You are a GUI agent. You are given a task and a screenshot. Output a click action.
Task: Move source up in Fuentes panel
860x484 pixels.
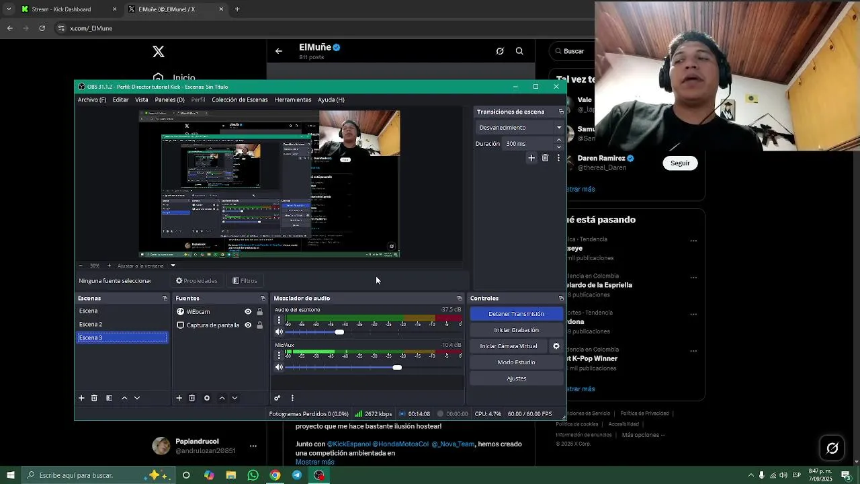222,398
